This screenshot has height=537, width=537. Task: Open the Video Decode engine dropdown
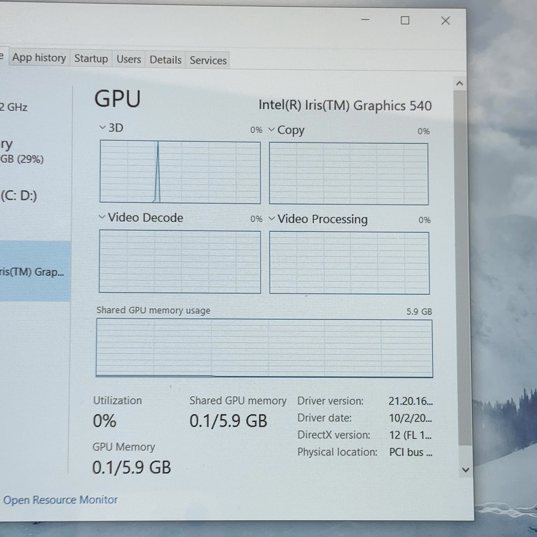click(x=102, y=217)
